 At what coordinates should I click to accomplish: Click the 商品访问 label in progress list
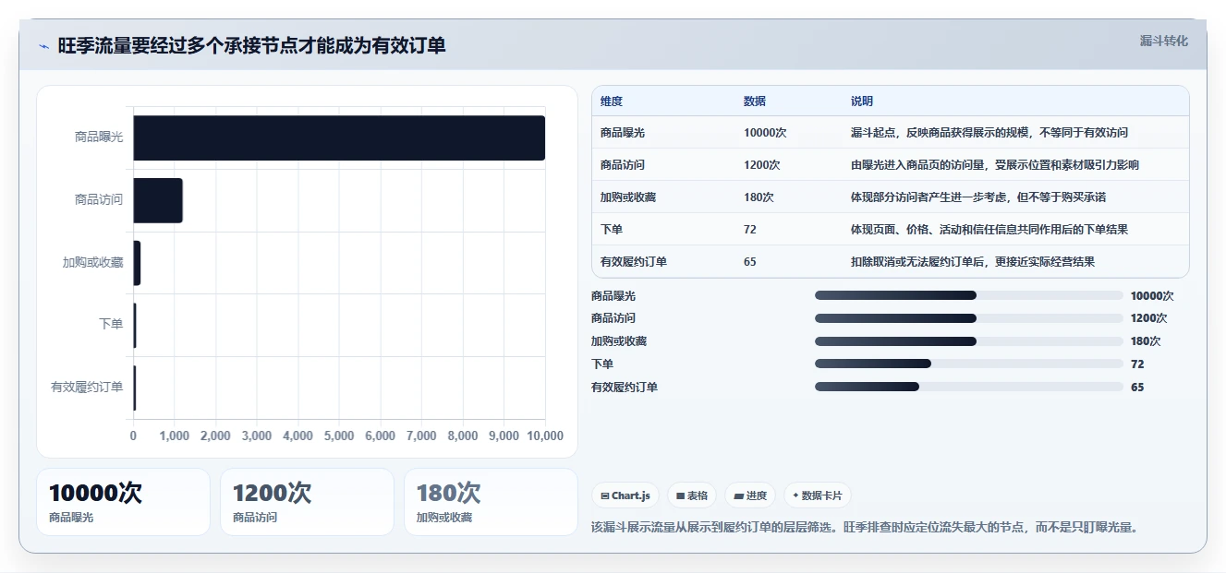[613, 318]
